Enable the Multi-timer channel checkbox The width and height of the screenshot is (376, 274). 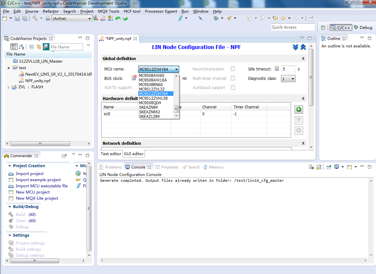click(232, 78)
